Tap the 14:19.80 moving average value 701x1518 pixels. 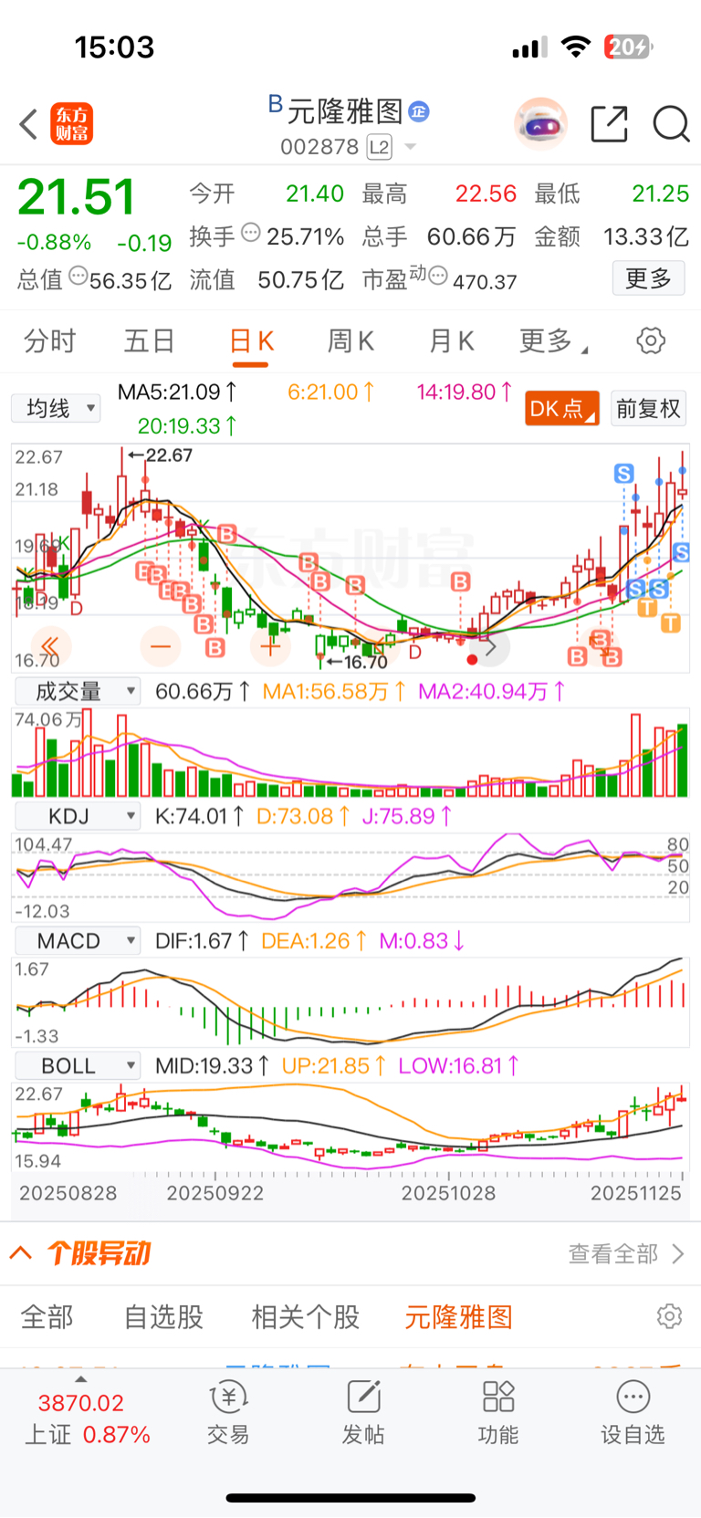[x=465, y=393]
